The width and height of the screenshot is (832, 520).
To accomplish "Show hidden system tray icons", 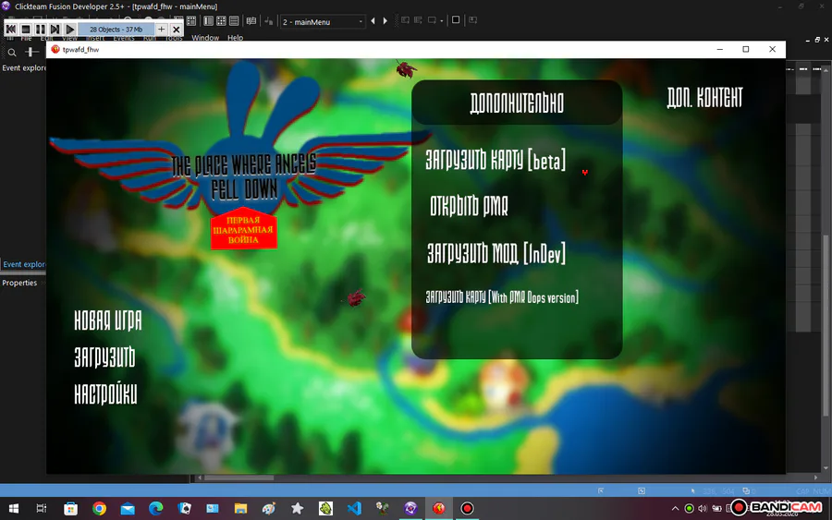I will (675, 508).
